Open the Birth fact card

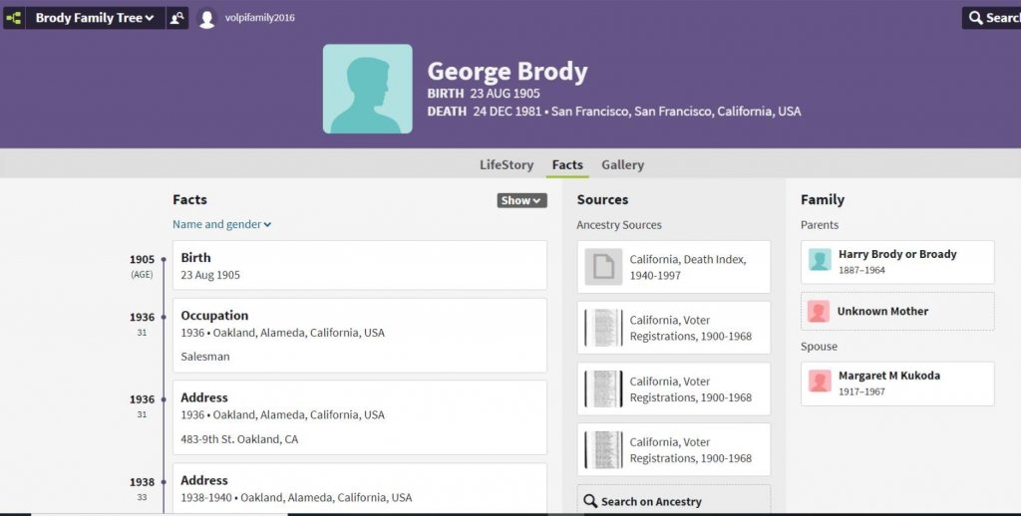click(359, 265)
